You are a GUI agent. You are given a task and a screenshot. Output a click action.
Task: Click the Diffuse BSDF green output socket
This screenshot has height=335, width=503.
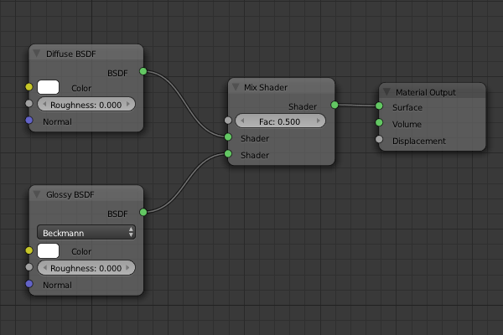143,71
